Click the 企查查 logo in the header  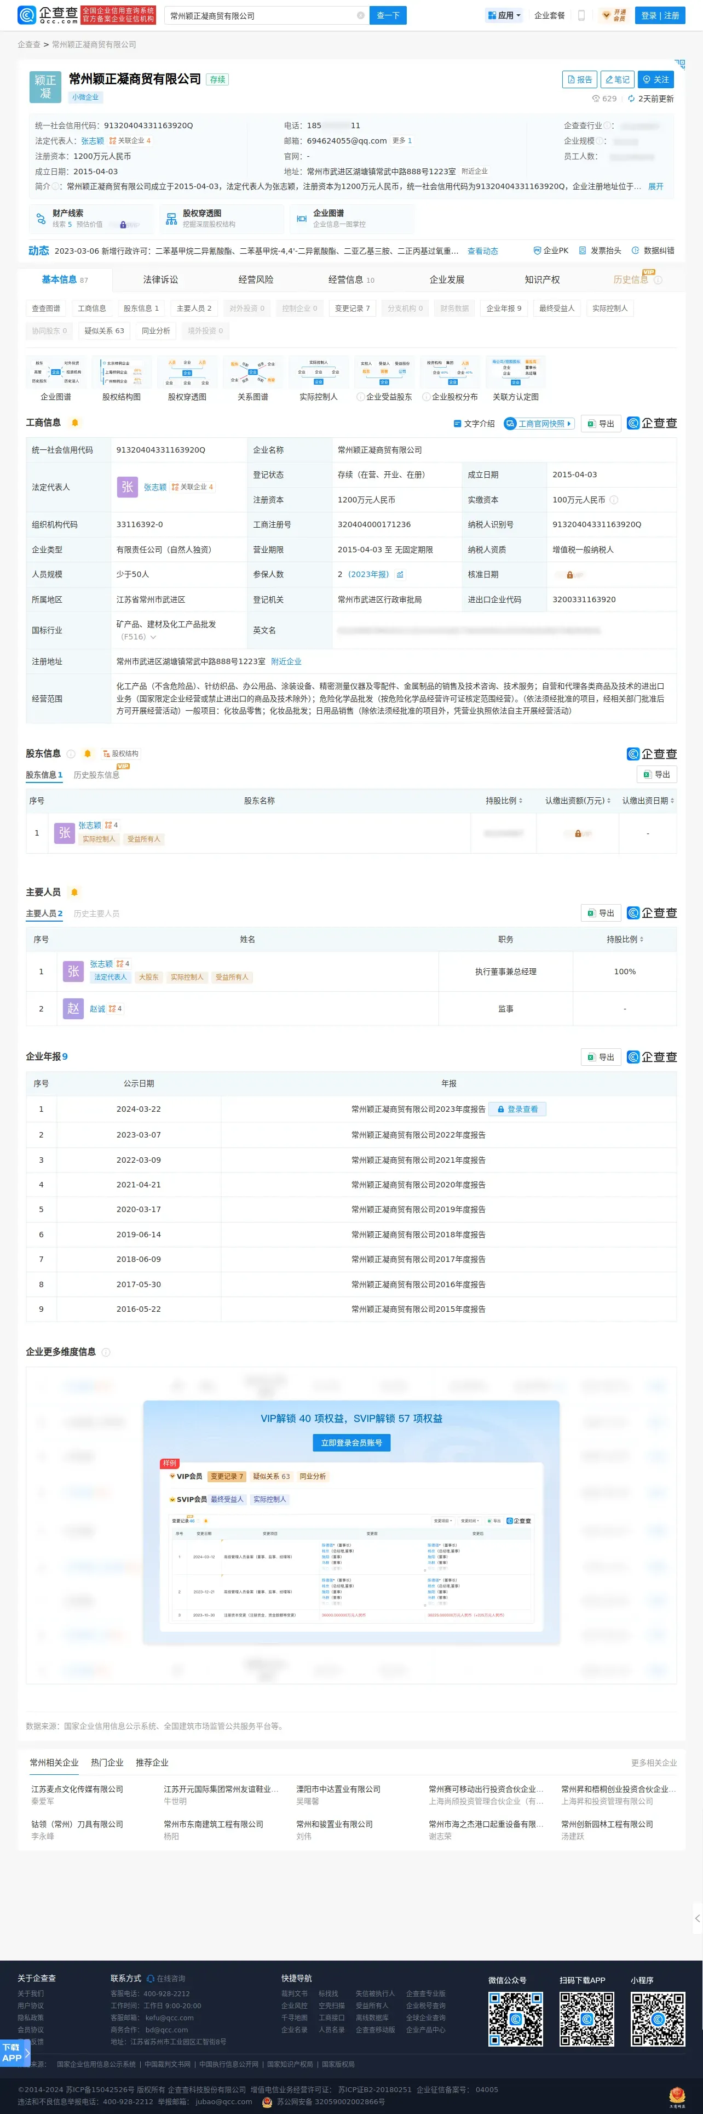click(48, 15)
